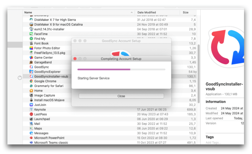This screenshot has width=252, height=154.
Task: Click the GoodSync Account Setup window title
Action: coord(121,41)
